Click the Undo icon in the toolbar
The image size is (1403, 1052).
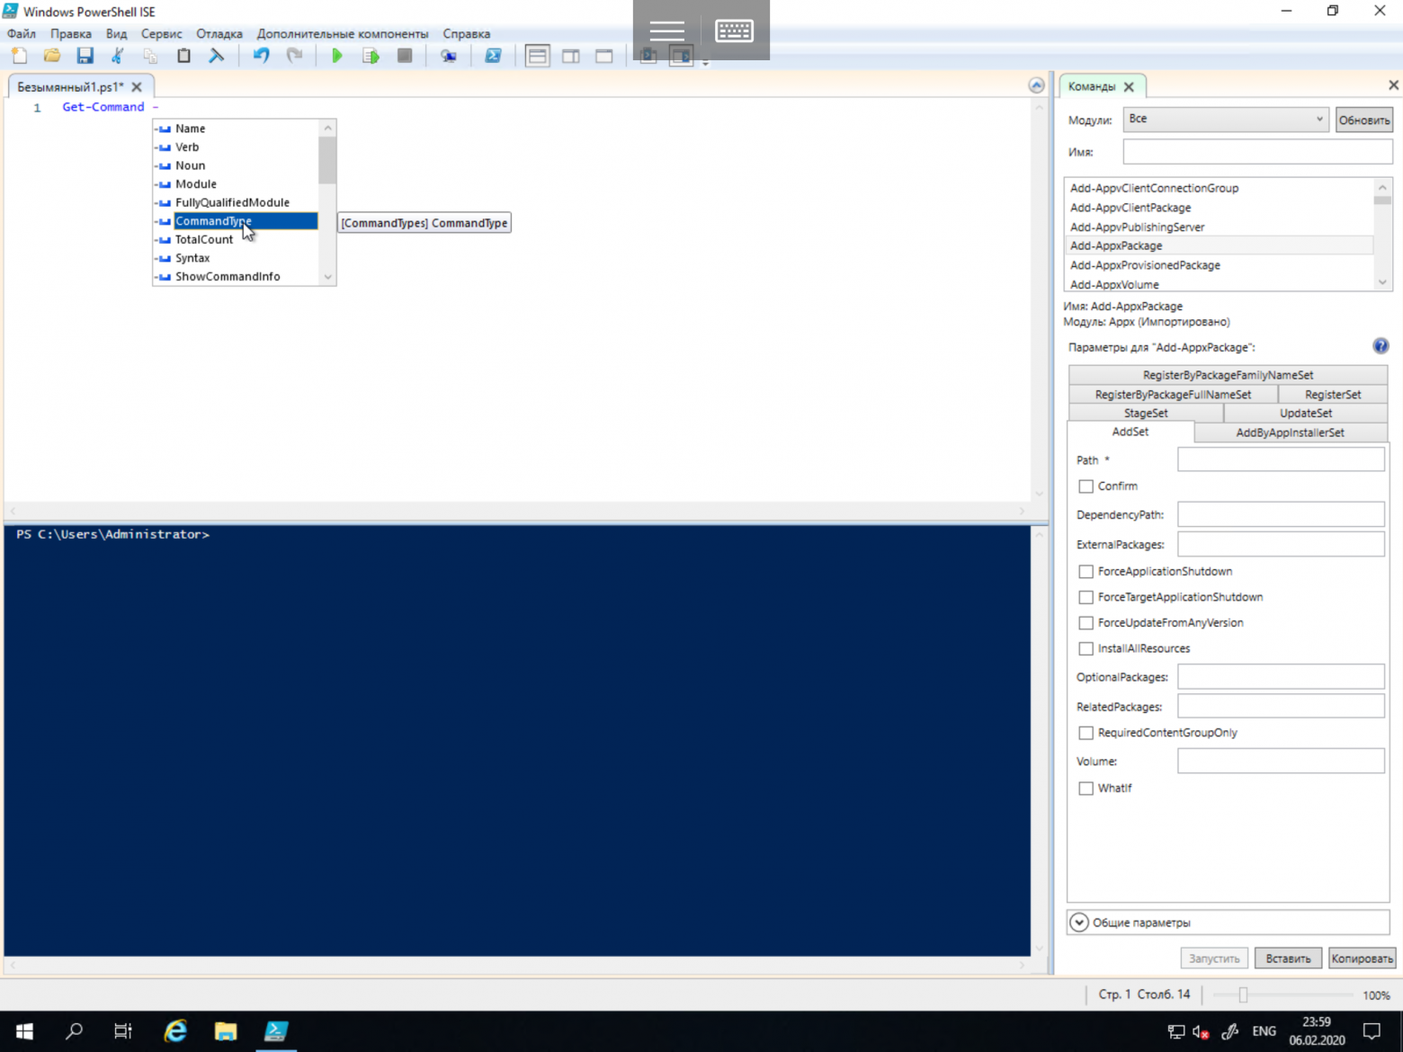[x=261, y=55]
